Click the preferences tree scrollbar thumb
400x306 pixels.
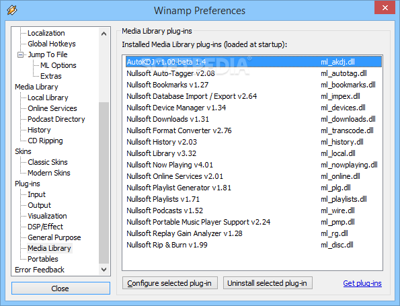(104, 183)
